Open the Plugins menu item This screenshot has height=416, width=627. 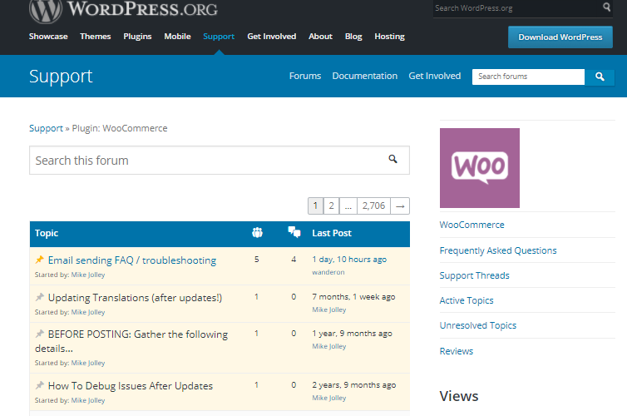click(137, 37)
